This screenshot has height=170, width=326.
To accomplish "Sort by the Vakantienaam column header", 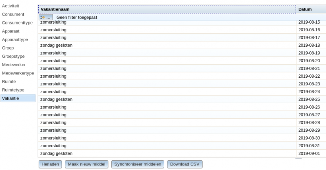I will tap(167, 9).
